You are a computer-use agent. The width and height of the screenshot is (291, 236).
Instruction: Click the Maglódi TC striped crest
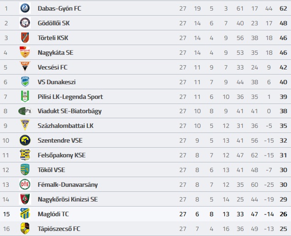(25, 213)
